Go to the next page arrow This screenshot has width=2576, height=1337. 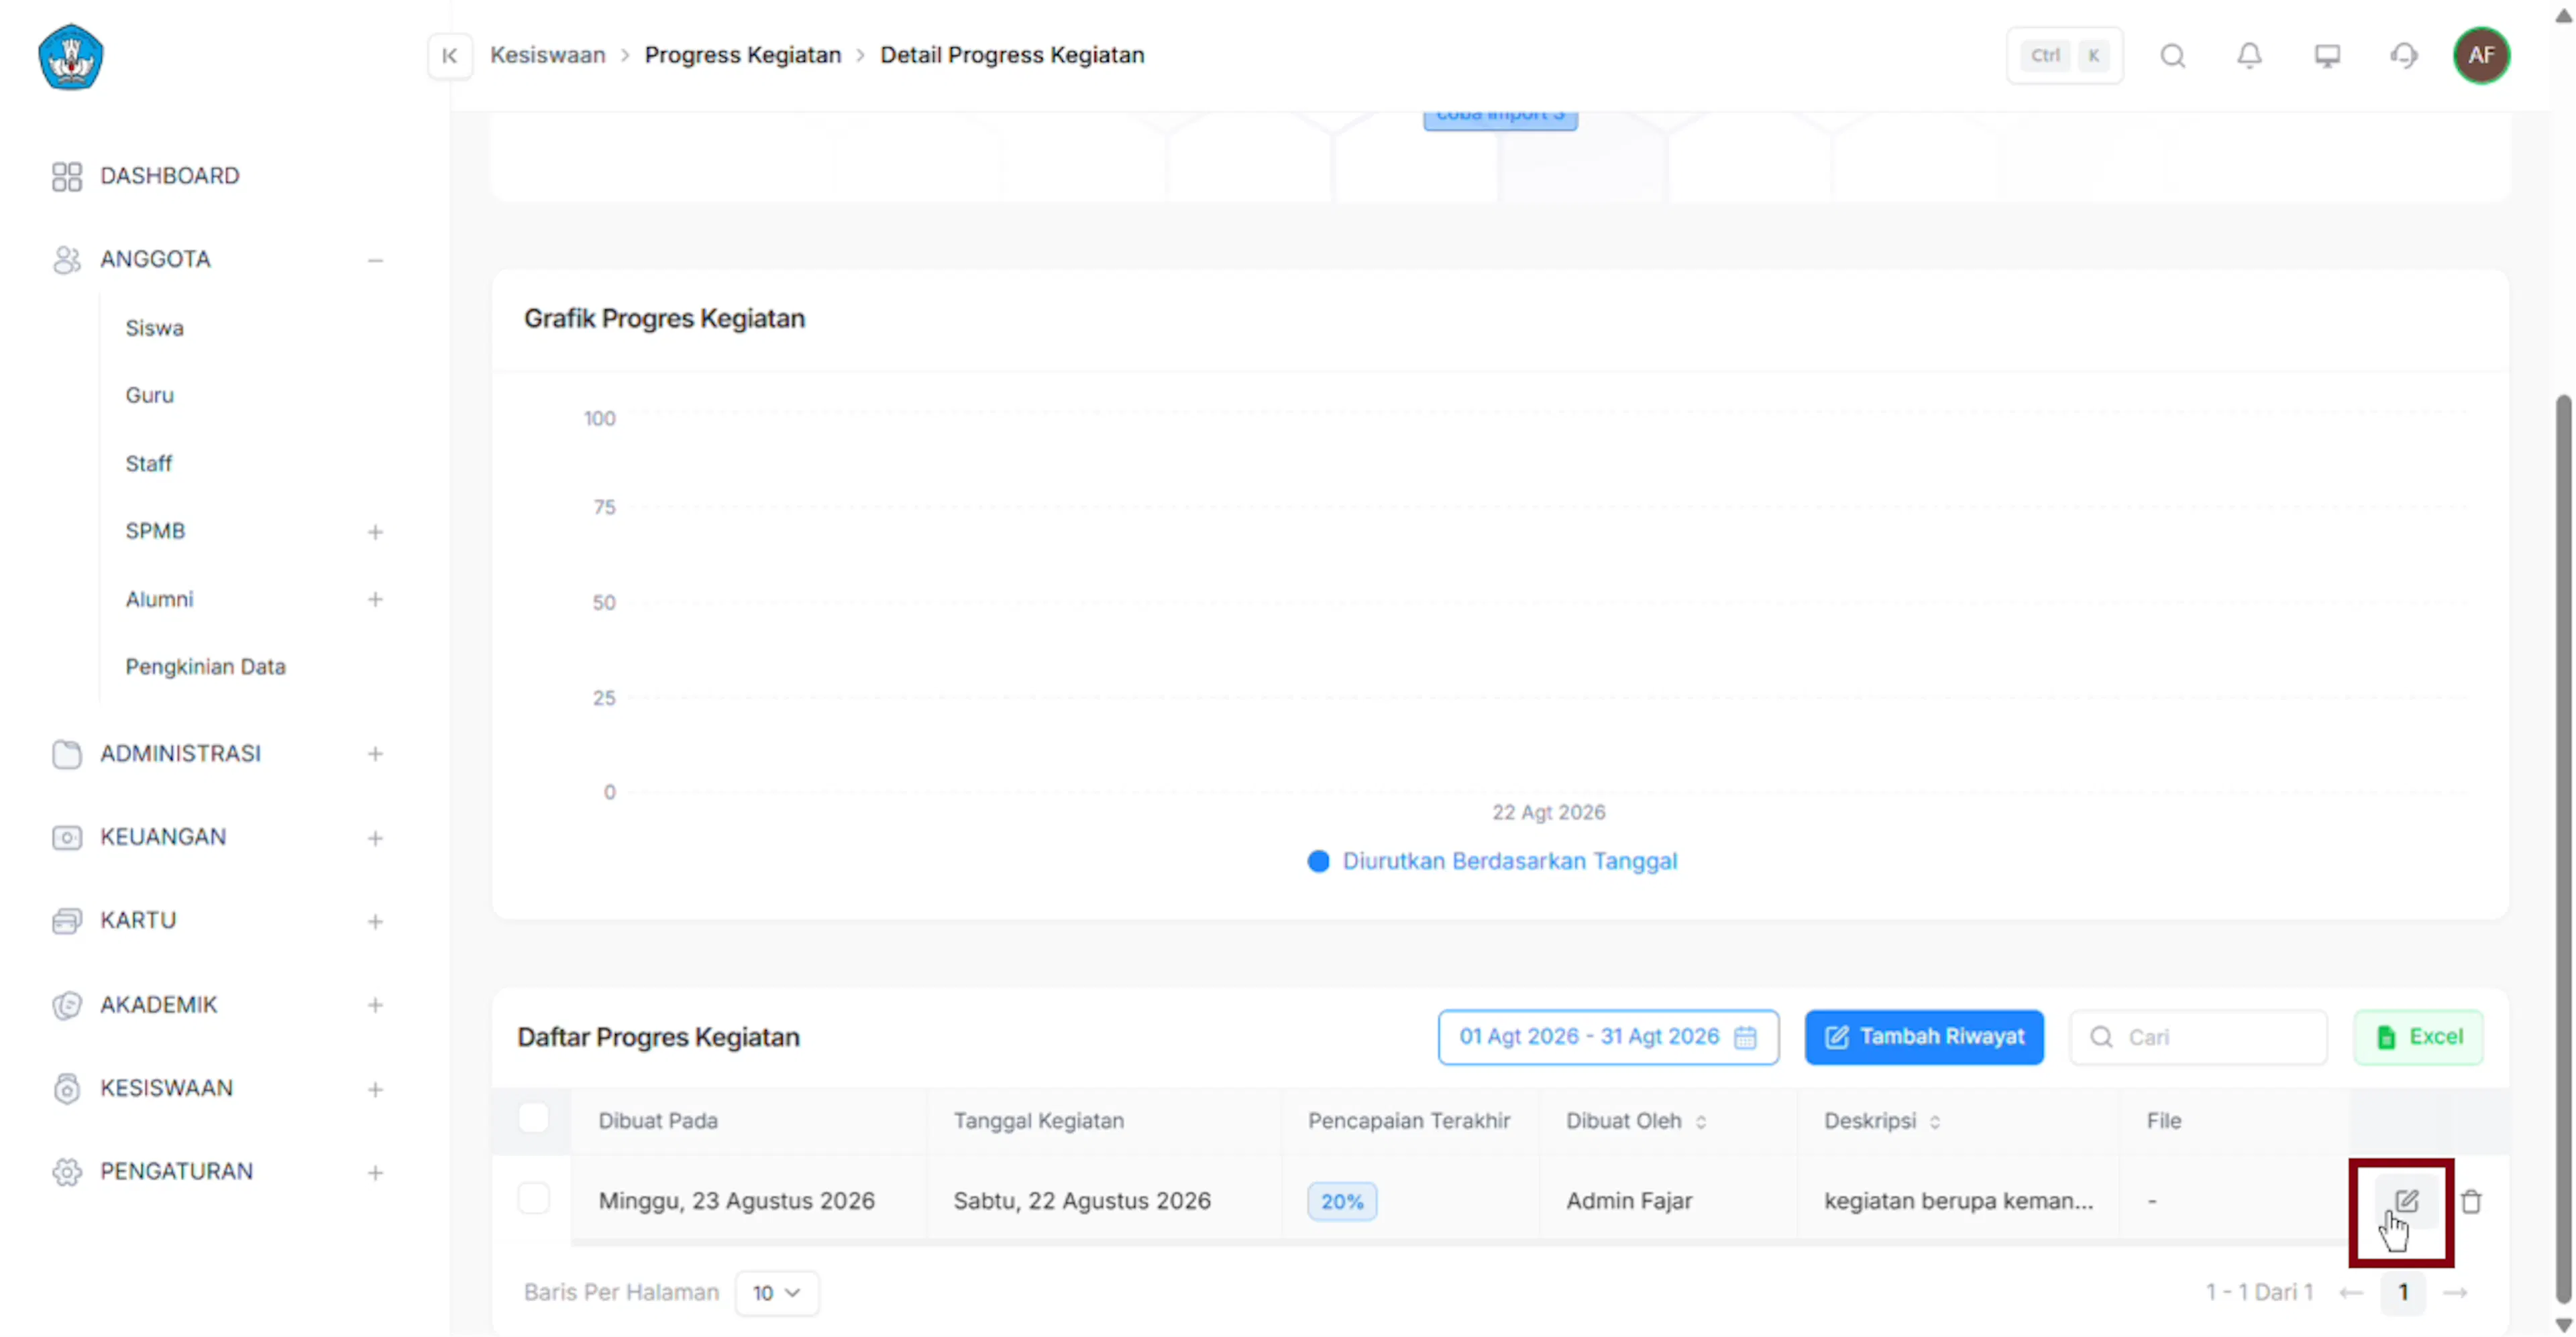point(2455,1293)
